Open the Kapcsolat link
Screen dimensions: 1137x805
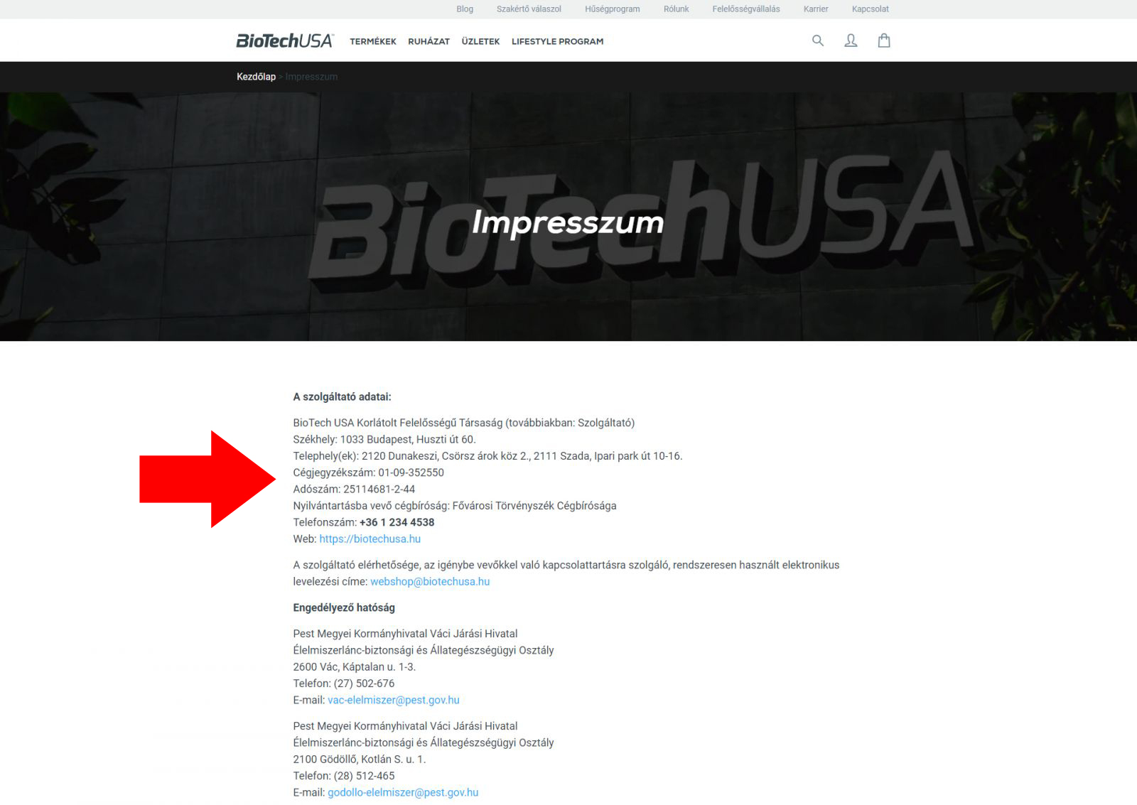coord(871,9)
